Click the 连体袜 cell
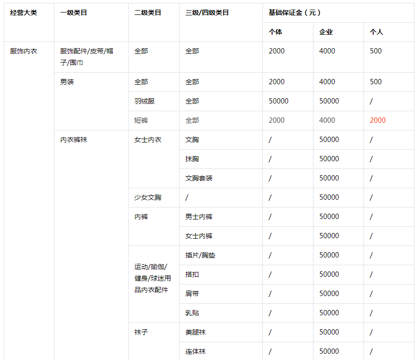 (x=194, y=351)
